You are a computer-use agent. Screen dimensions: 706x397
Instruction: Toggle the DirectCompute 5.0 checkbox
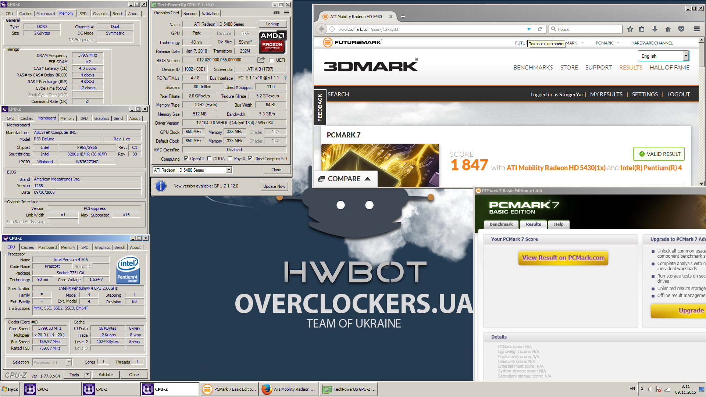click(250, 159)
